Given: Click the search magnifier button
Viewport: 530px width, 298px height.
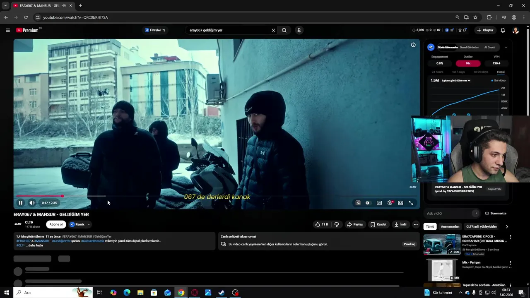Looking at the screenshot, I should pos(284,30).
